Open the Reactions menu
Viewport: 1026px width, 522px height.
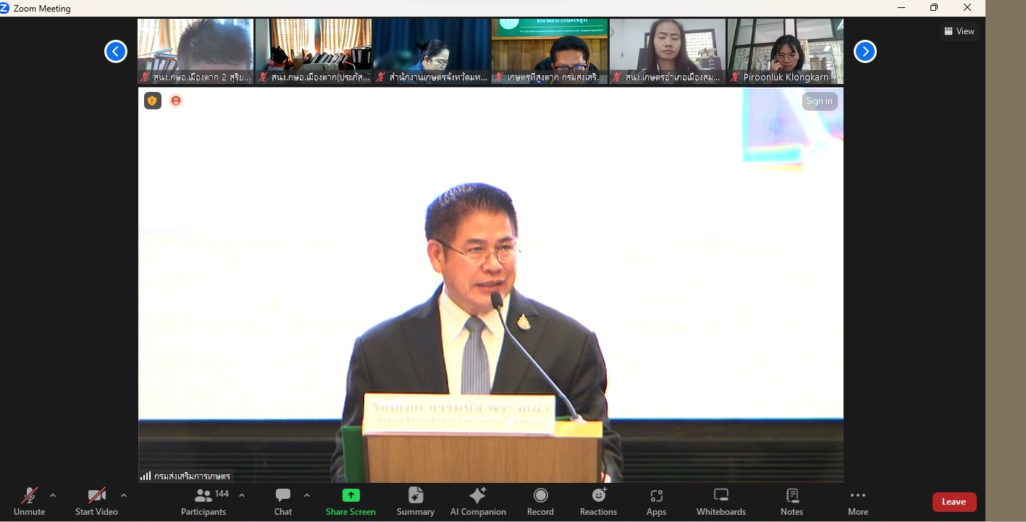598,501
